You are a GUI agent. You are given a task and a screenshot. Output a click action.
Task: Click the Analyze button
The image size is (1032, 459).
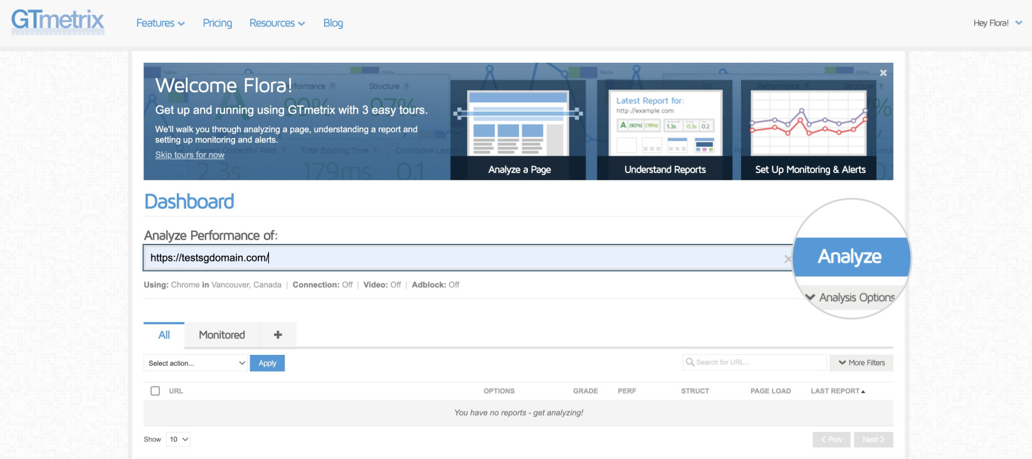851,256
